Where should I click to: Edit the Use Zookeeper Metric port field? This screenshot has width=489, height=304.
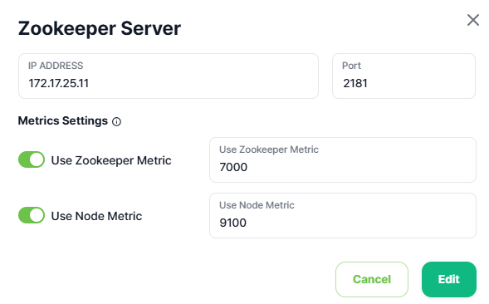(x=343, y=159)
